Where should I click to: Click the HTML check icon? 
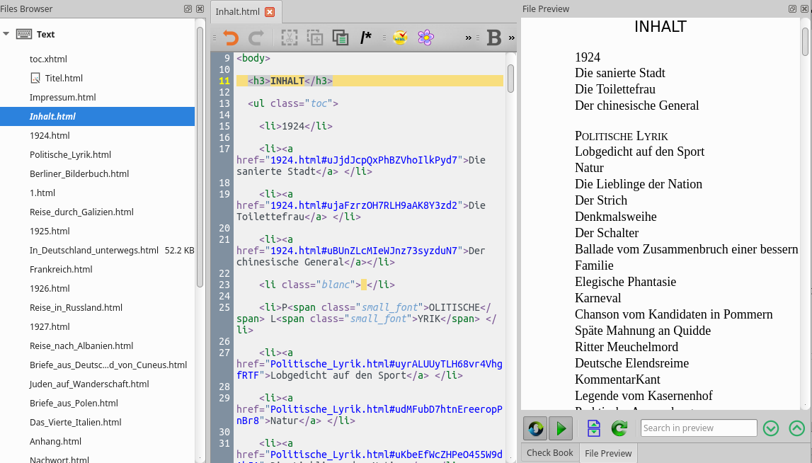tap(400, 38)
